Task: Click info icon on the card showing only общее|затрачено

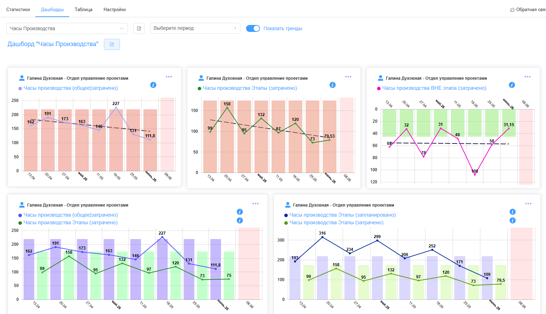Action: [x=153, y=85]
